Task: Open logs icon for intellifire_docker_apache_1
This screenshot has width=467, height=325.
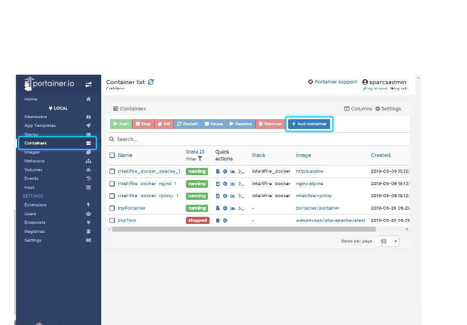Action: tap(218, 171)
